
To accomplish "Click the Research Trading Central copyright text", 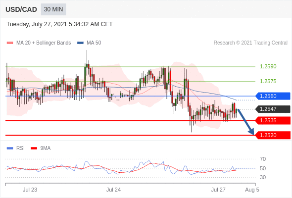I will tap(250, 43).
